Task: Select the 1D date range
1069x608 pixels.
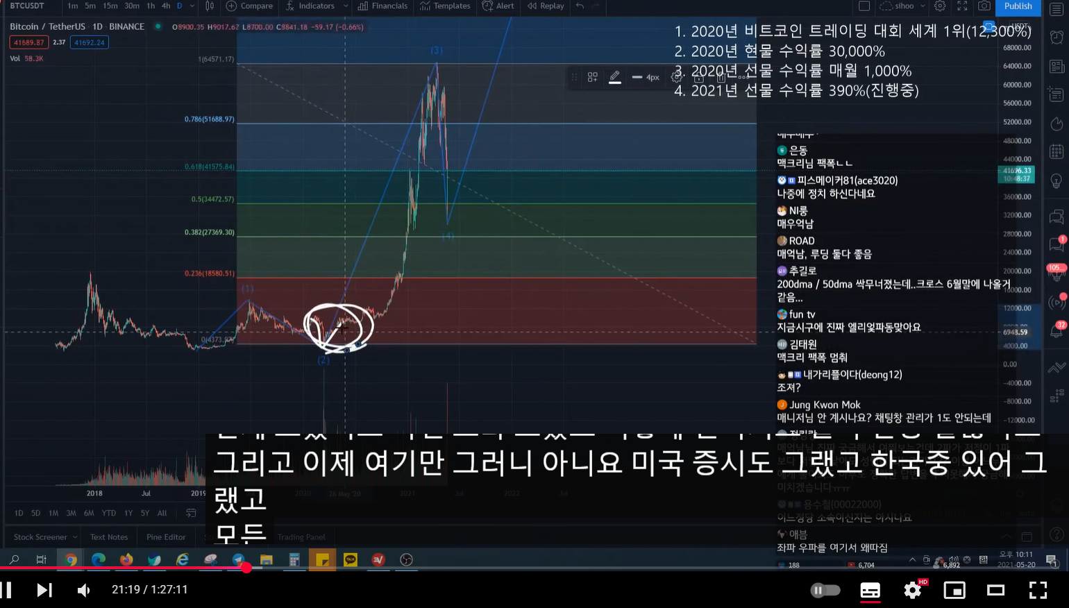Action: (19, 513)
